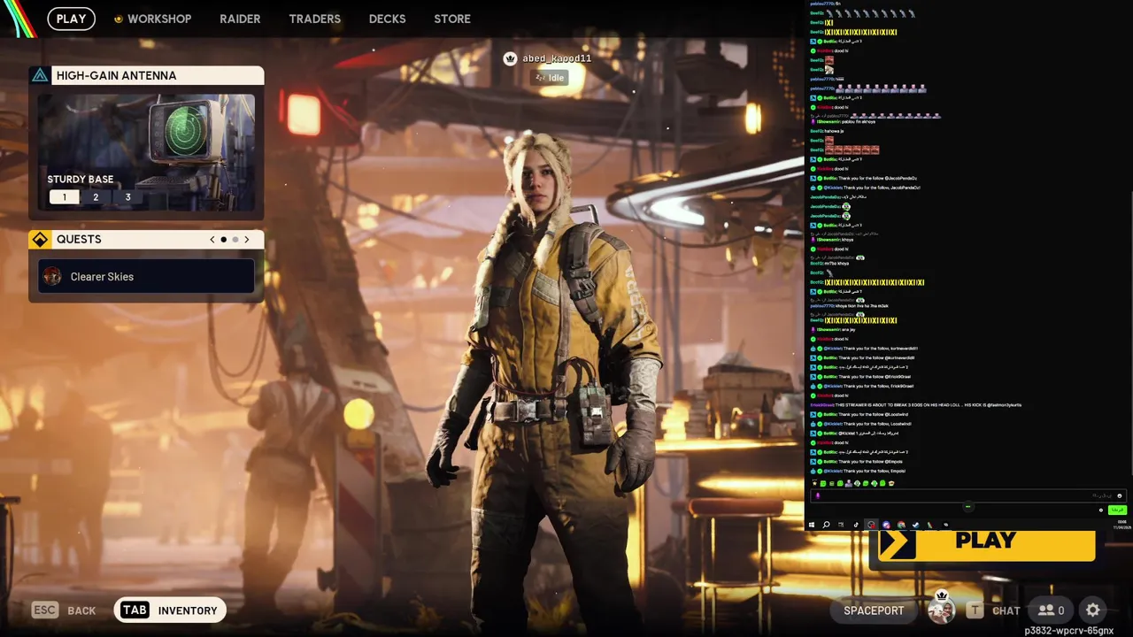Image resolution: width=1133 pixels, height=637 pixels.
Task: Go to next quest with right arrow
Action: [247, 239]
